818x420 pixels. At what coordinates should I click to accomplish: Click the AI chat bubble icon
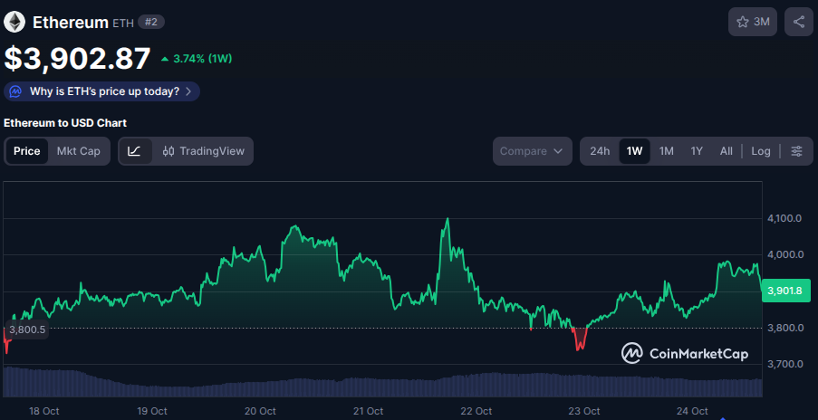click(15, 91)
